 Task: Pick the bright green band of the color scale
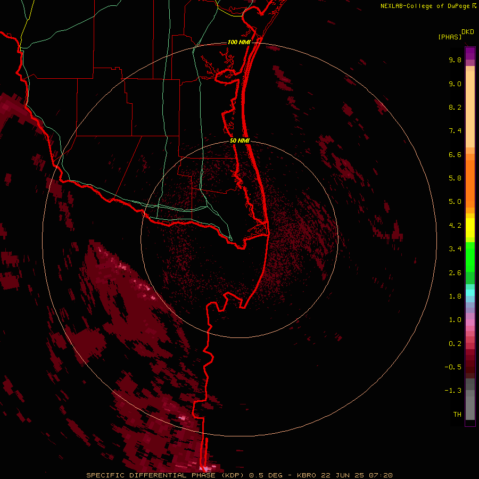click(470, 257)
